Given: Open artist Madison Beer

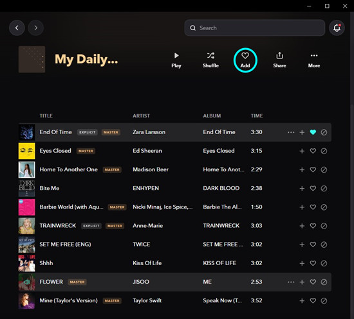Looking at the screenshot, I should click(151, 169).
